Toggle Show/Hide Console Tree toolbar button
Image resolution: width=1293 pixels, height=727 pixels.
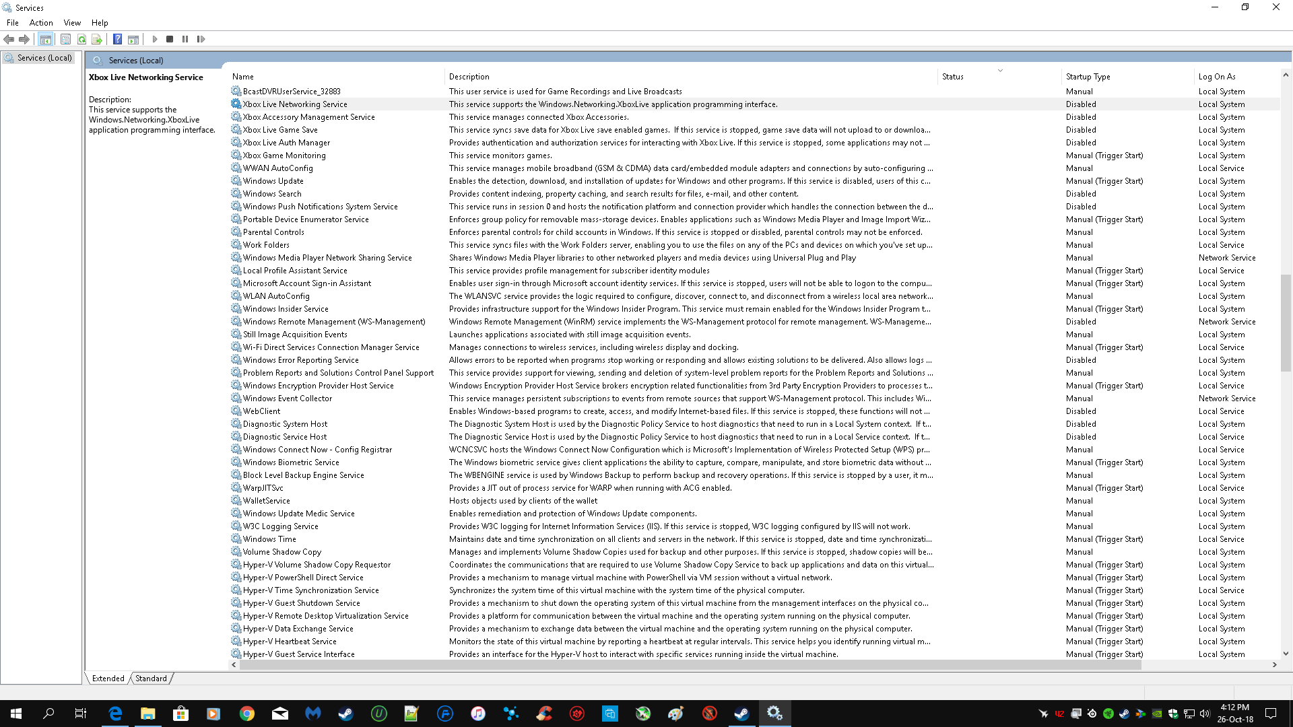[45, 39]
